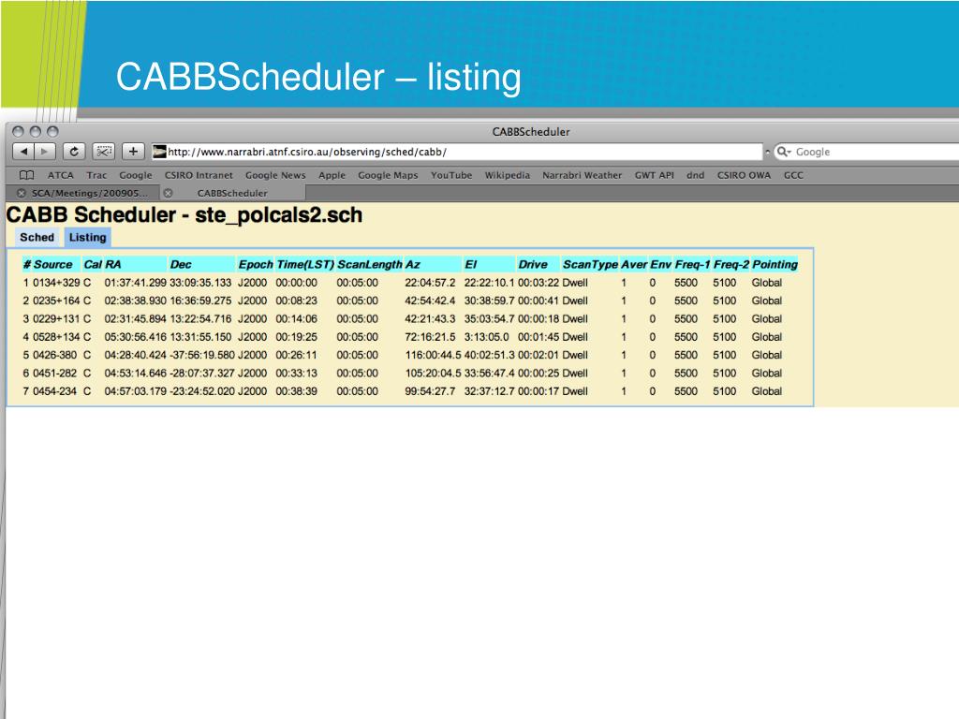Click LST time 00:38:39
This screenshot has height=719, width=959.
[x=296, y=391]
